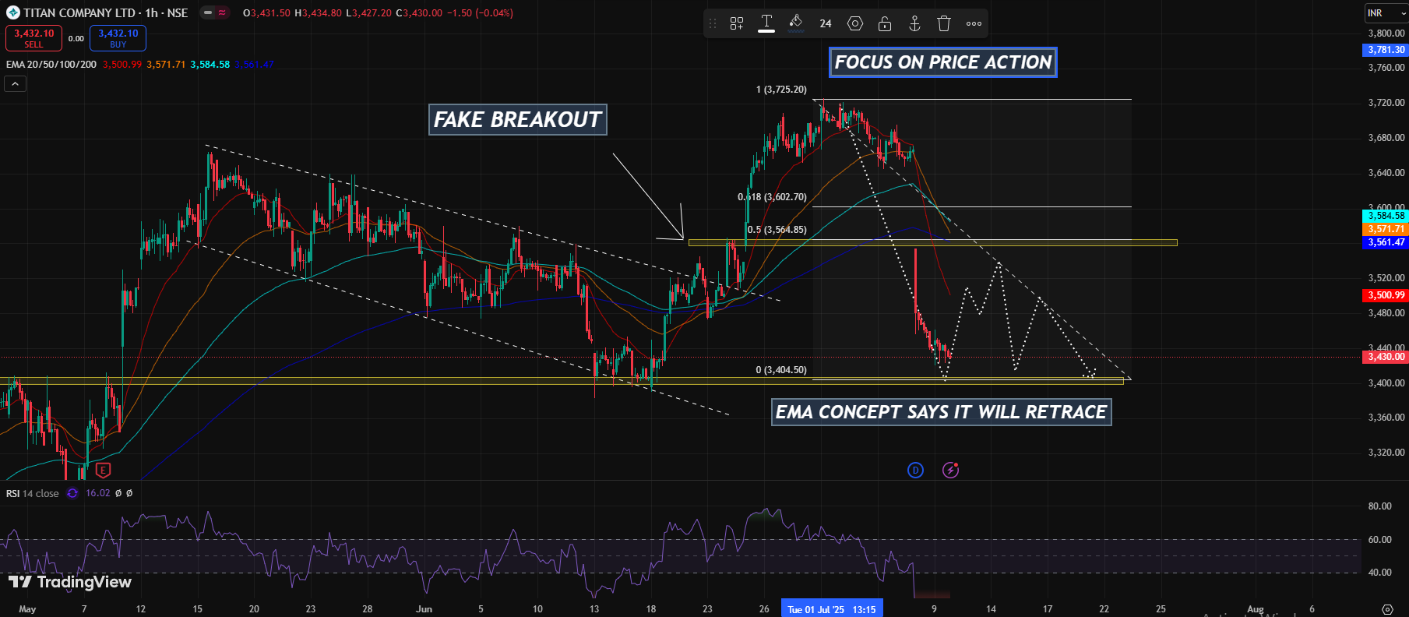Click the 3,430.00 current price label

(1386, 357)
